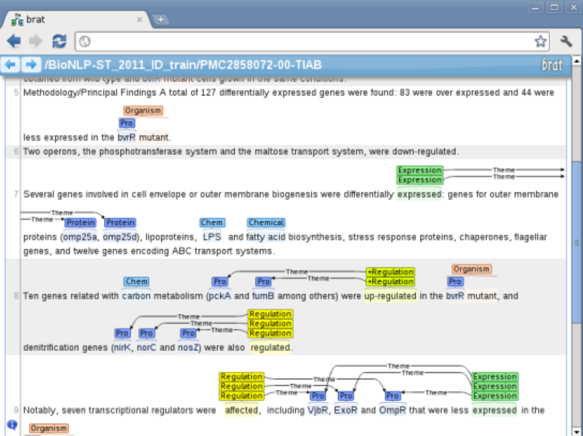
Task: Click inside the address bar field
Action: point(286,41)
